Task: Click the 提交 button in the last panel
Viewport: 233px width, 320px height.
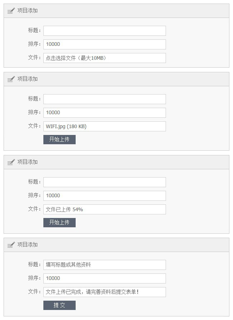Action: click(60, 305)
